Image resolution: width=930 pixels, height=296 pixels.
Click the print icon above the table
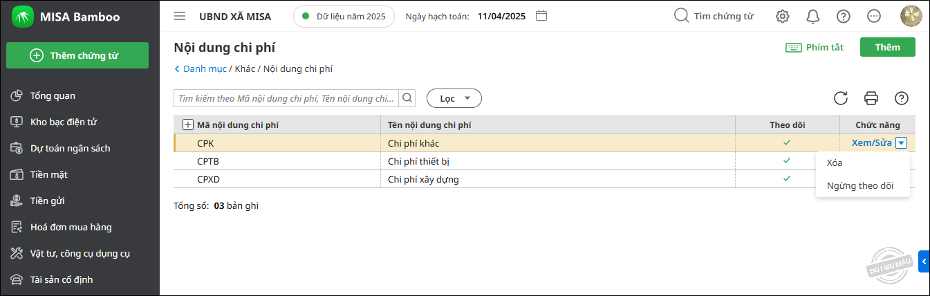pos(871,98)
